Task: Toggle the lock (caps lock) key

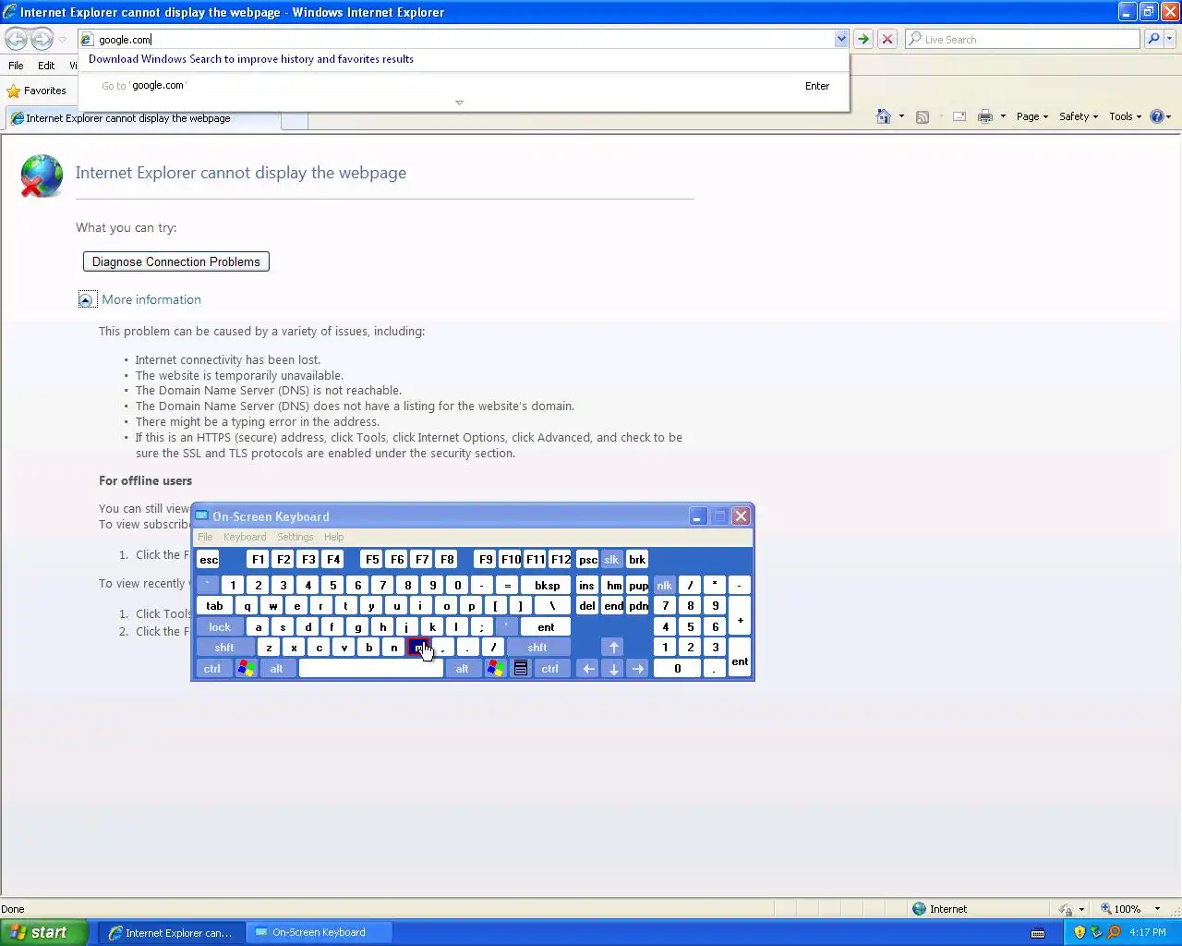Action: pos(220,626)
